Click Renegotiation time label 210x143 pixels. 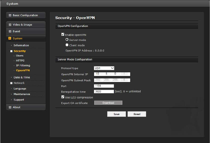pyautogui.click(x=73, y=92)
